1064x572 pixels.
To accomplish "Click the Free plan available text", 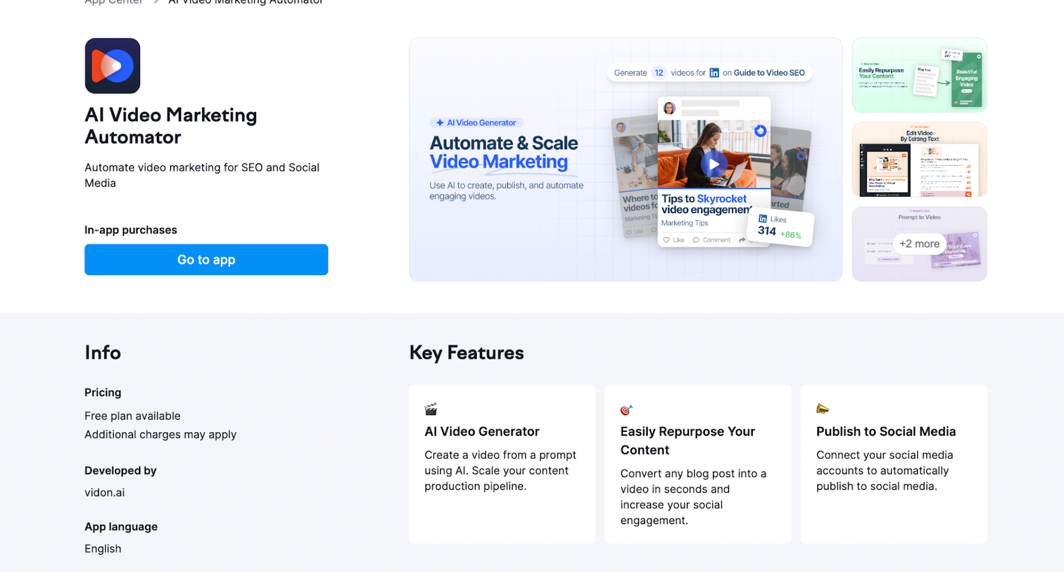I will 132,416.
